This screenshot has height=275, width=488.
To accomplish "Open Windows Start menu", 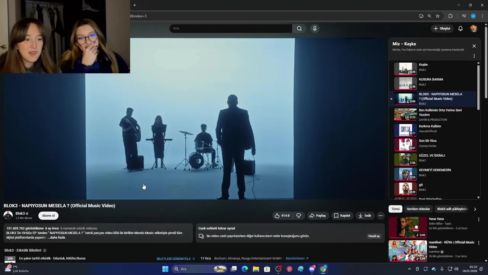I will (165, 269).
